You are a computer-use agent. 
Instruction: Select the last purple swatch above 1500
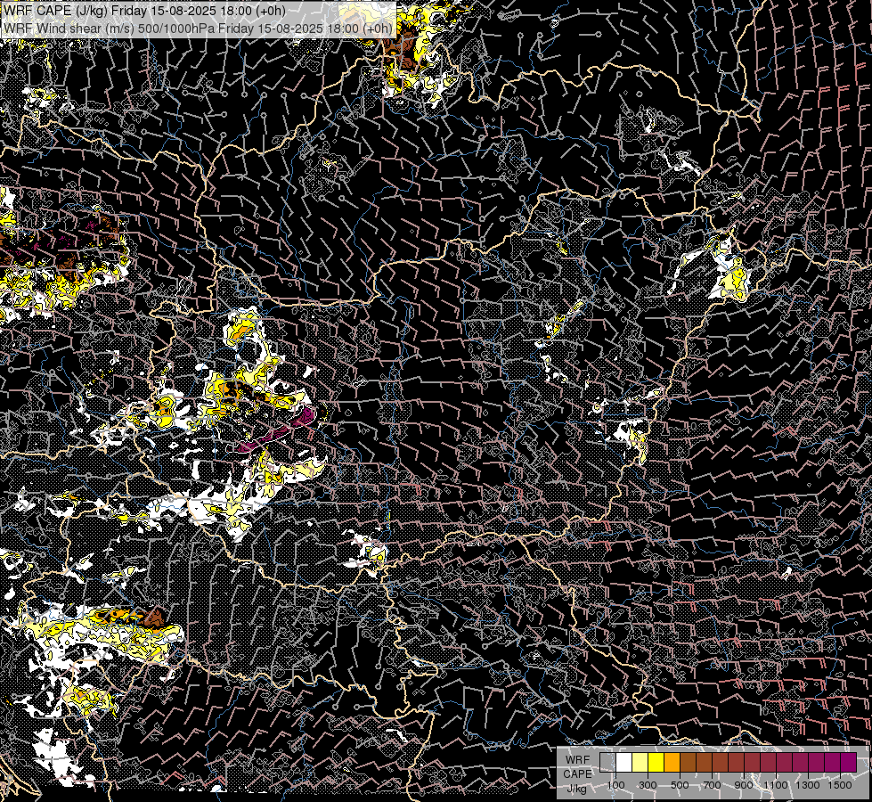click(848, 762)
